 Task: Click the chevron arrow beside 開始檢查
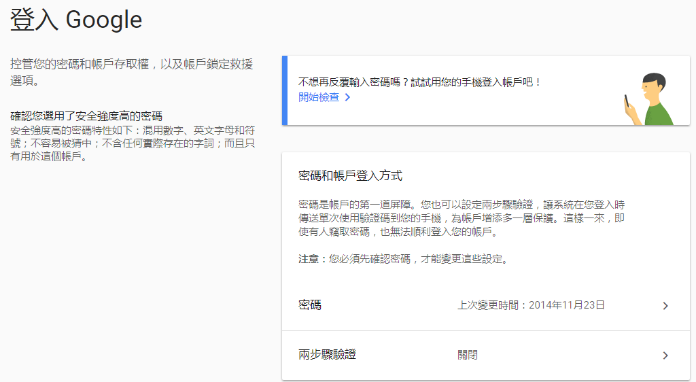point(347,97)
